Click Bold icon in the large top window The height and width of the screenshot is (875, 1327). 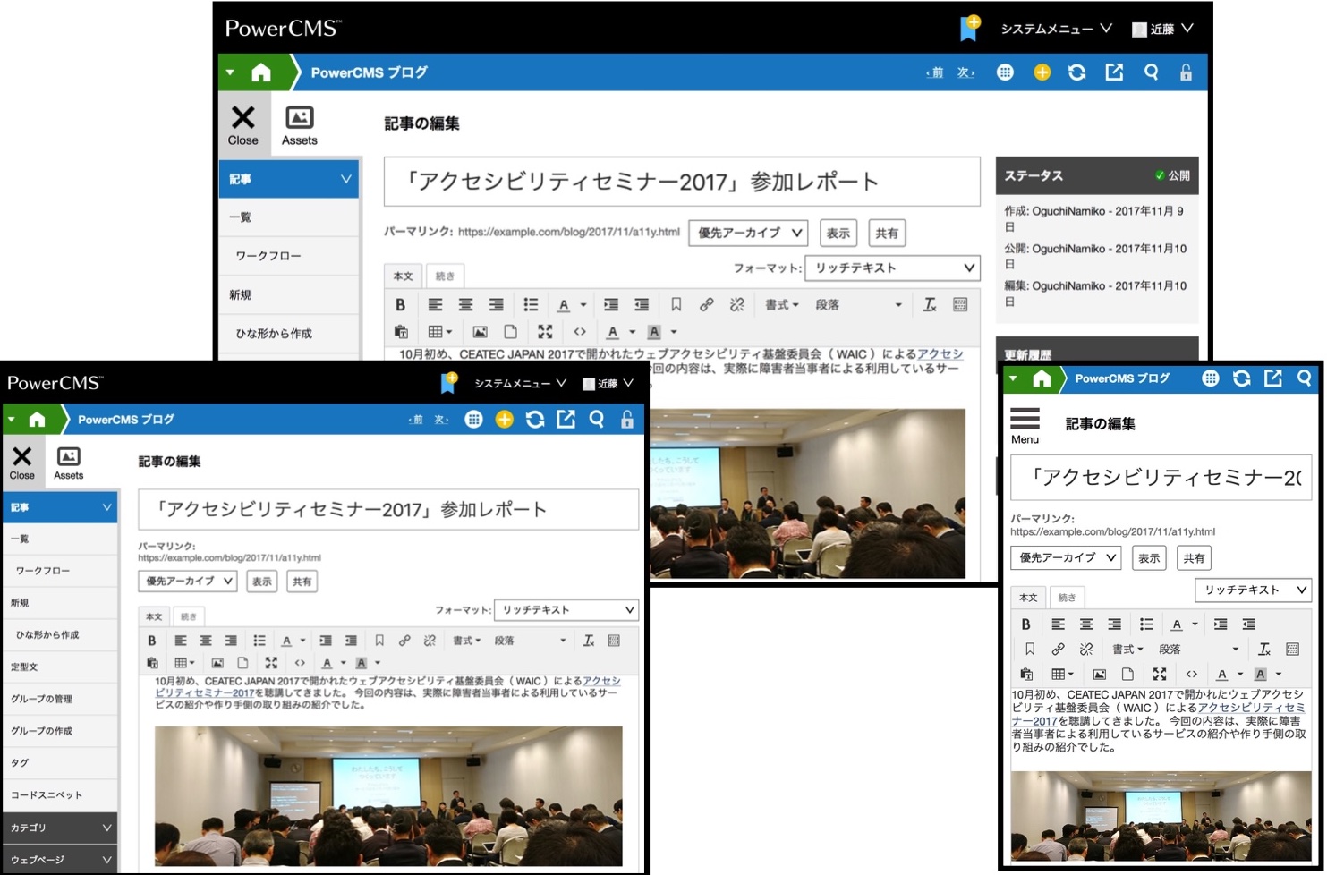[x=401, y=305]
